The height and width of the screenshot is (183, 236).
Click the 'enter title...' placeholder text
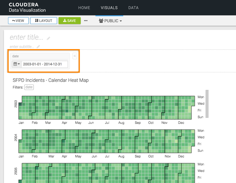(x=27, y=38)
